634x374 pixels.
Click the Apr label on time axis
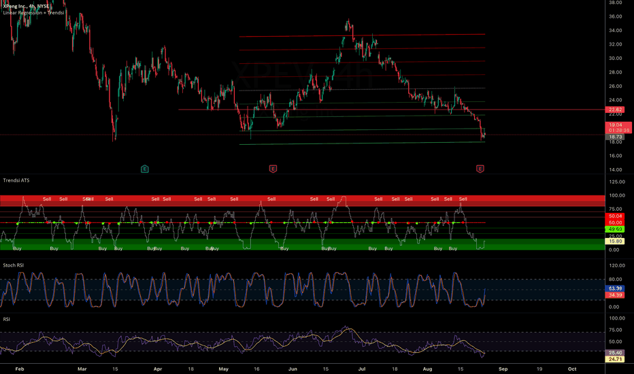point(158,369)
